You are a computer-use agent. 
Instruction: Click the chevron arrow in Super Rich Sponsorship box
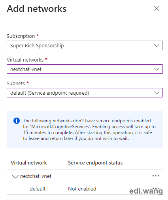tap(157, 45)
